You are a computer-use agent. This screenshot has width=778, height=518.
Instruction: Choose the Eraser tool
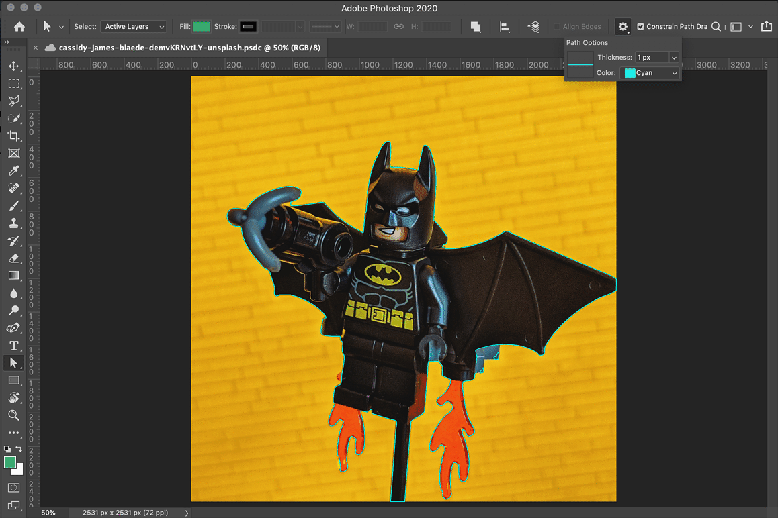[13, 258]
